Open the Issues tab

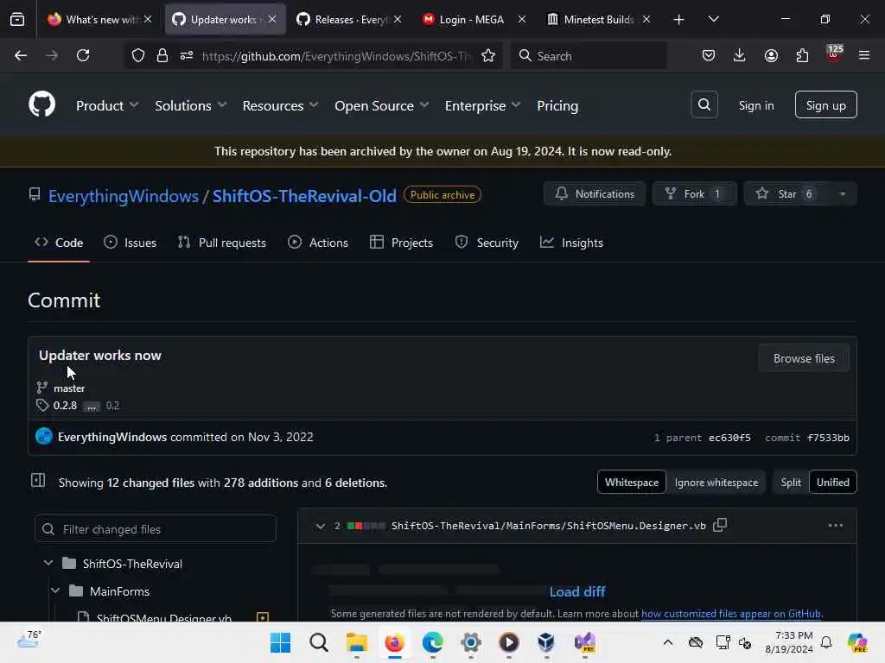click(130, 243)
